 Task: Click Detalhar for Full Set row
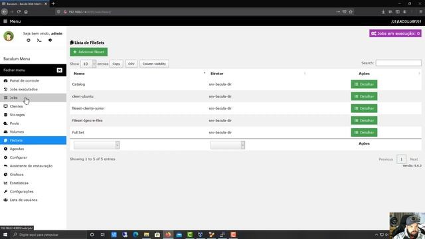[x=364, y=133]
